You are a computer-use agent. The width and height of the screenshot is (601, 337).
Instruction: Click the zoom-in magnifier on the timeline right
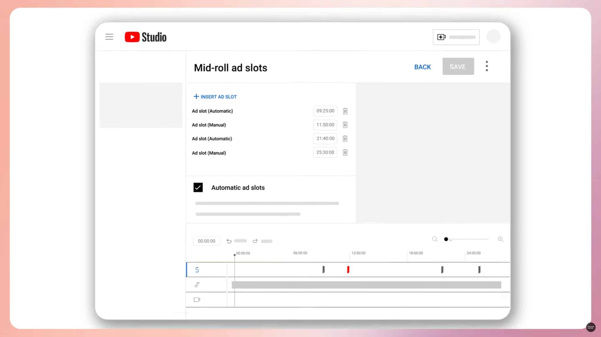[500, 239]
